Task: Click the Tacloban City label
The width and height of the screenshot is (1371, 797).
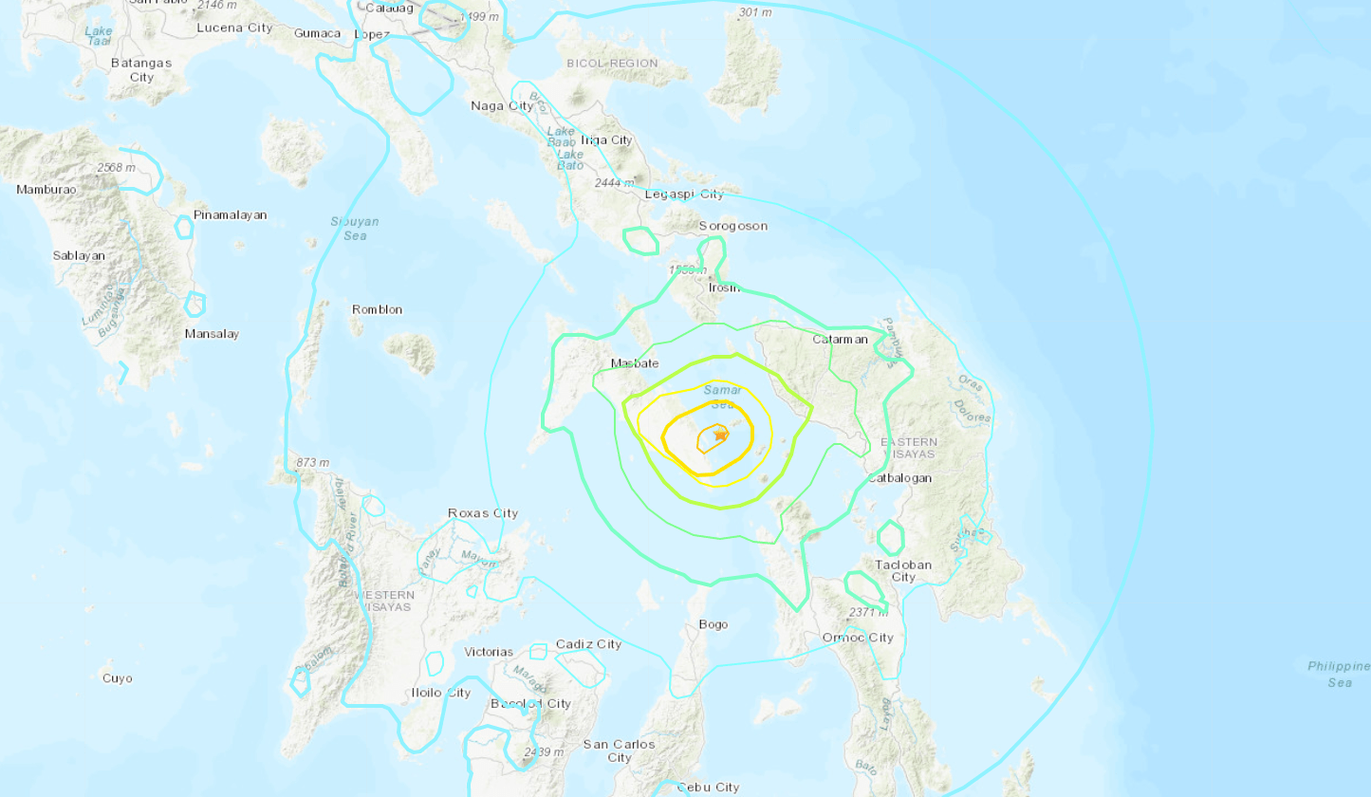Action: [903, 570]
